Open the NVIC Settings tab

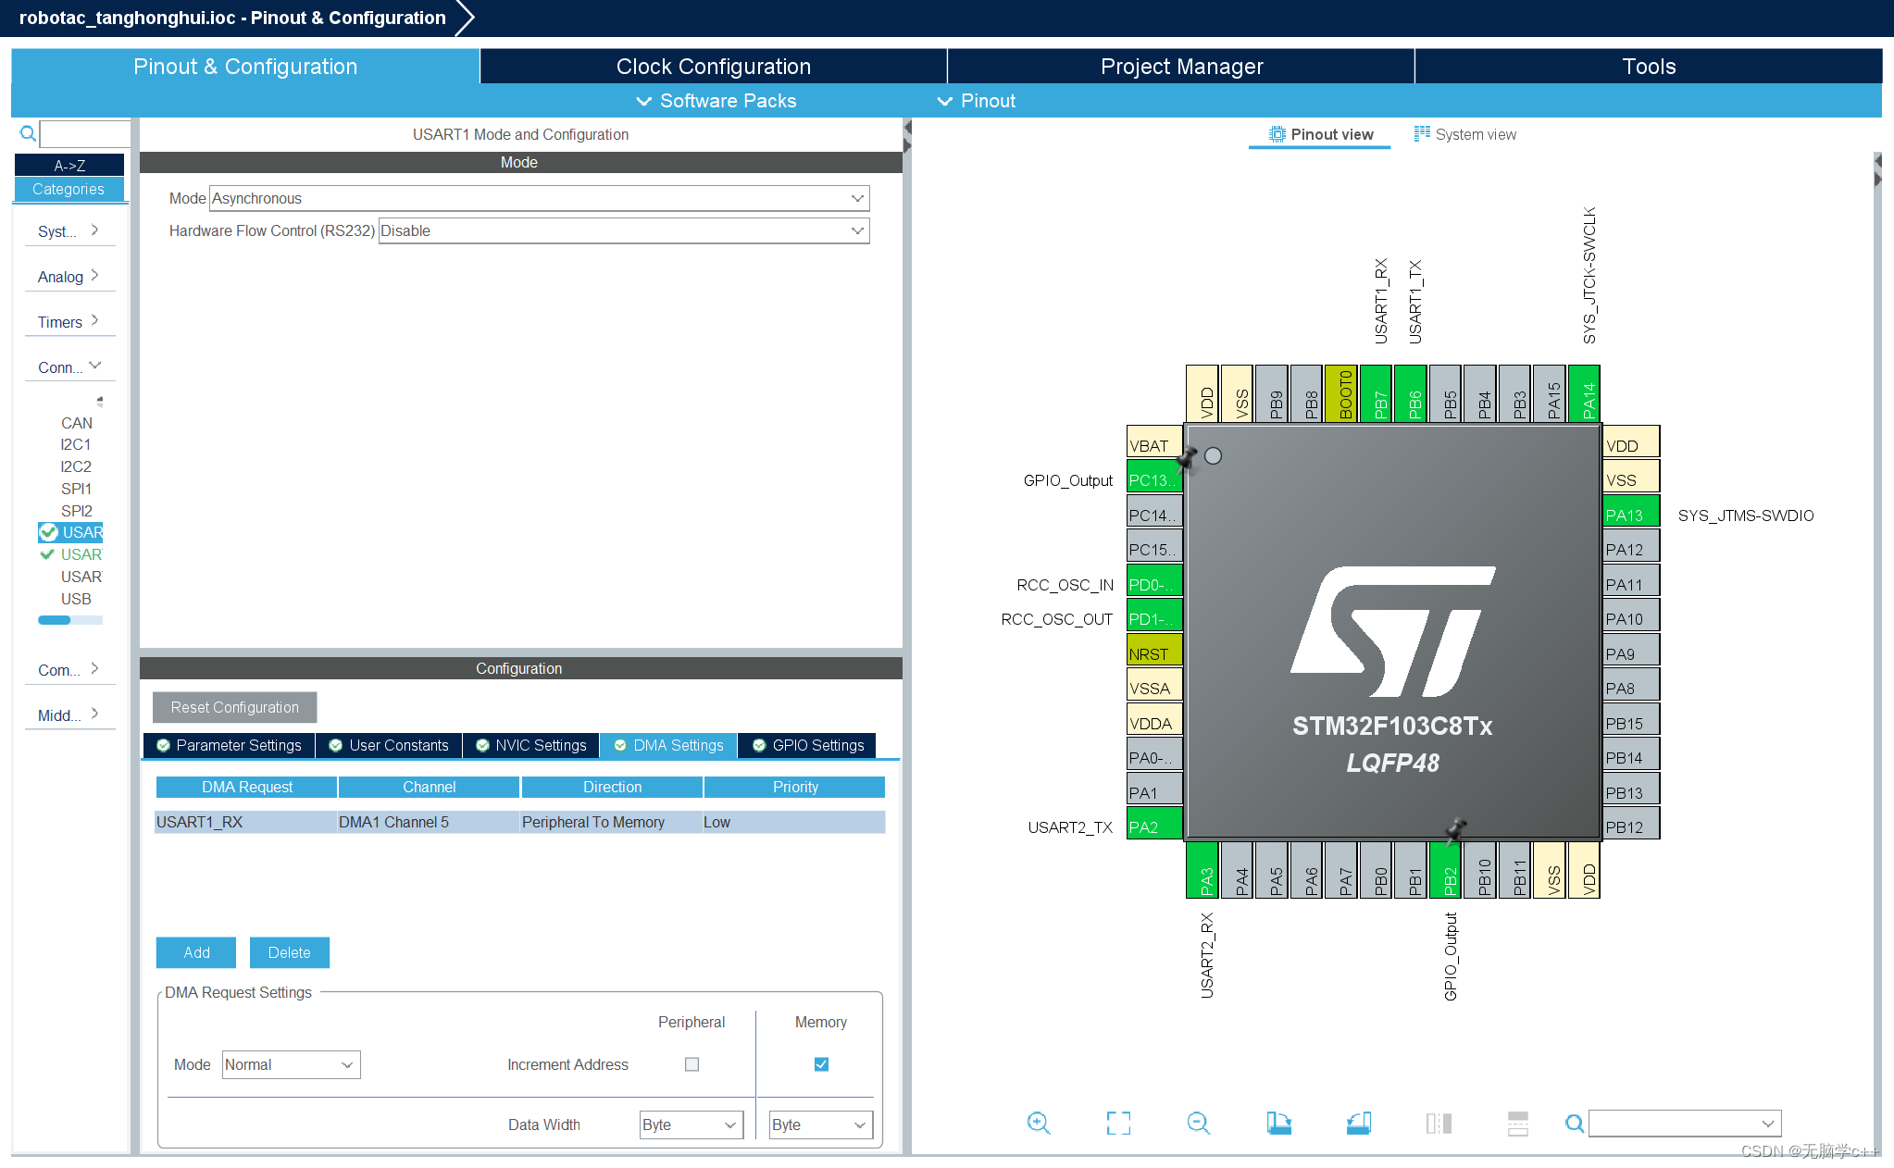pyautogui.click(x=531, y=745)
